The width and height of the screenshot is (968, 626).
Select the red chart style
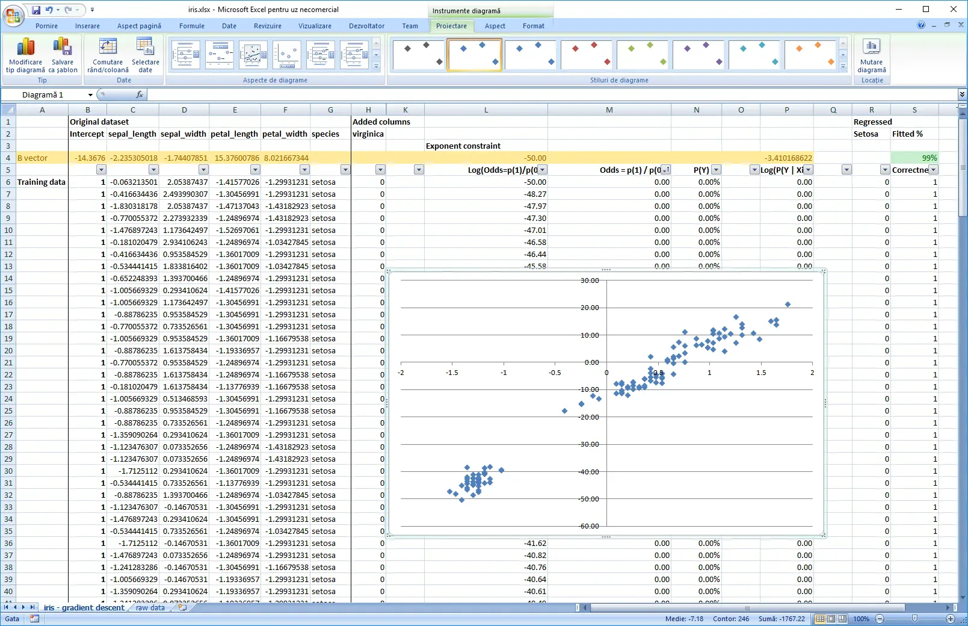coord(586,55)
